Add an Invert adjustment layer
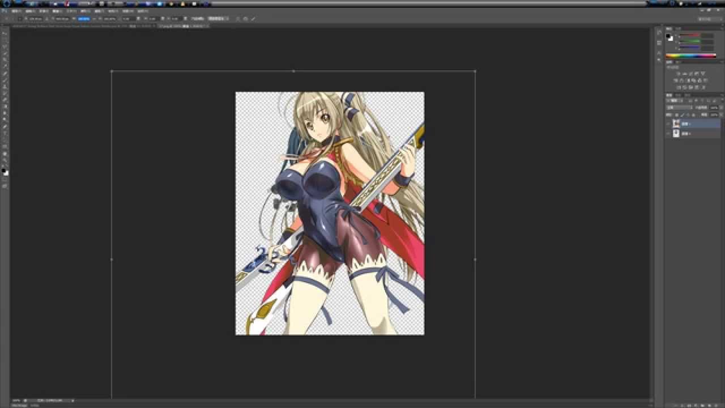The height and width of the screenshot is (408, 725). pos(679,87)
